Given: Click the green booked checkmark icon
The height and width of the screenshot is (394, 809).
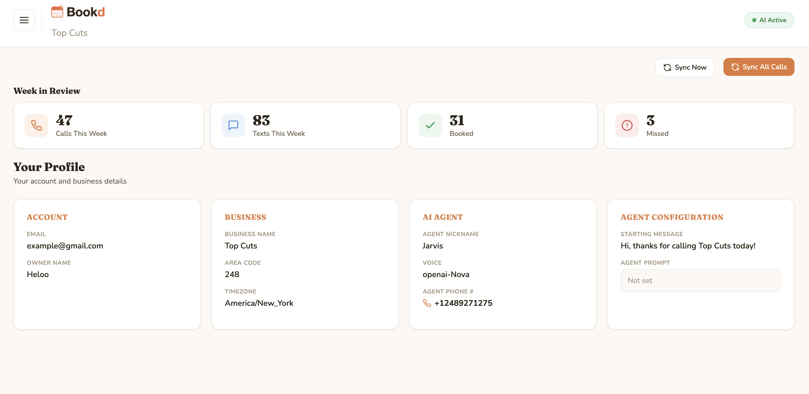Looking at the screenshot, I should (430, 125).
